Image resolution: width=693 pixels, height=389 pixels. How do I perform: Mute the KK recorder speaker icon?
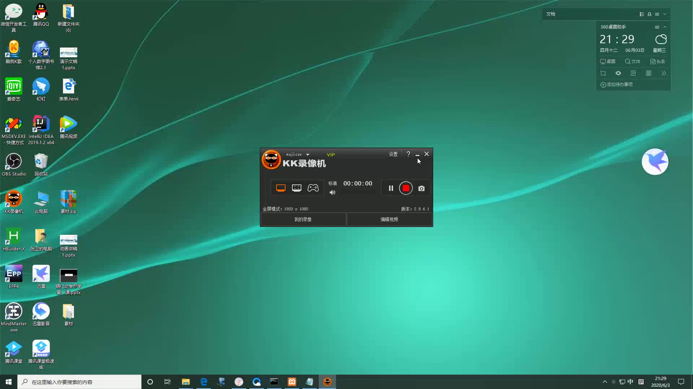click(332, 192)
